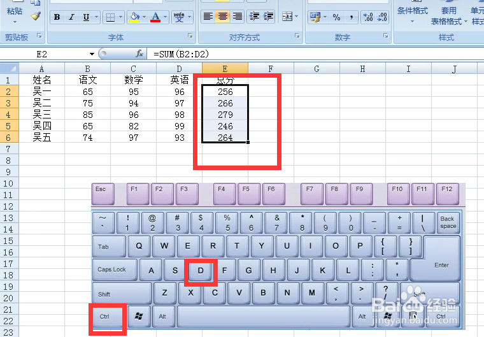Screen dimensions: 484x337
Task: Apply underline with the U button
Action: click(x=86, y=17)
